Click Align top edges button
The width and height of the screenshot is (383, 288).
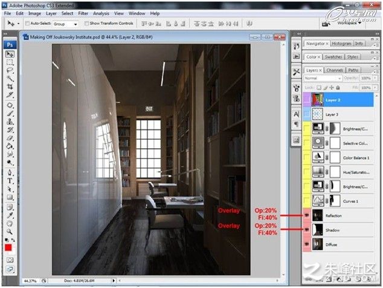[144, 24]
